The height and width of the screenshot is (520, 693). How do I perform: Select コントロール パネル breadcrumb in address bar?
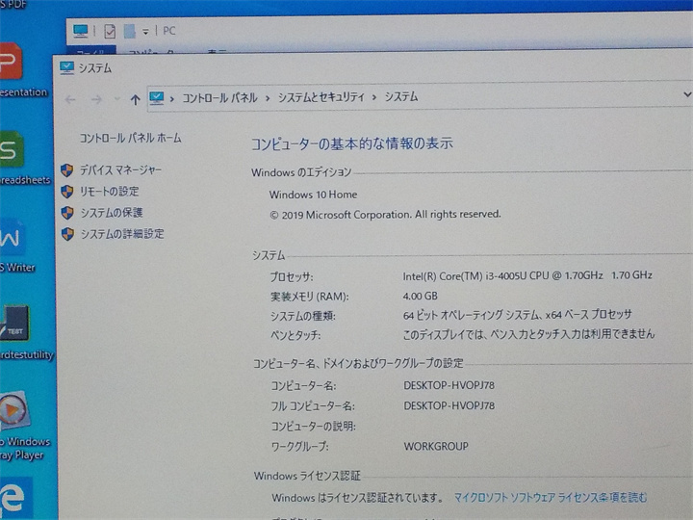pos(219,97)
